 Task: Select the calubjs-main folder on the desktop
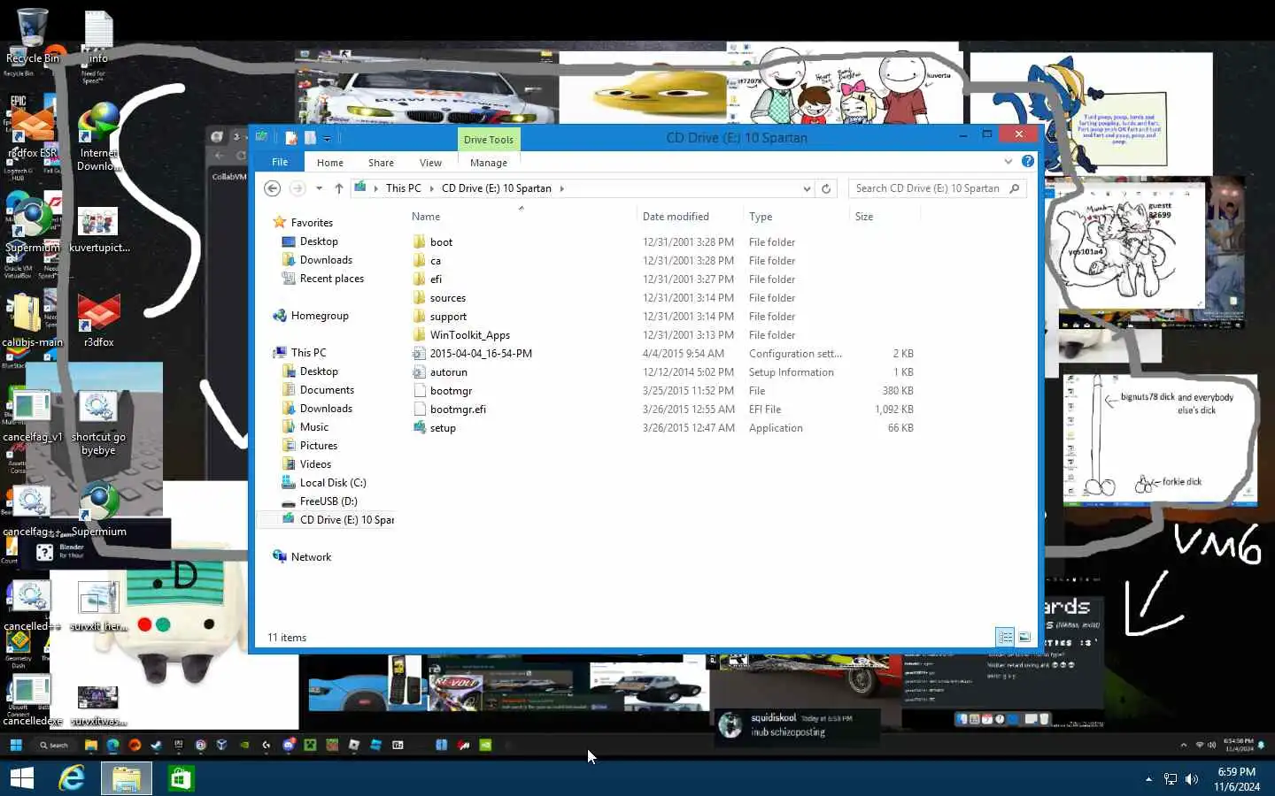tap(33, 321)
